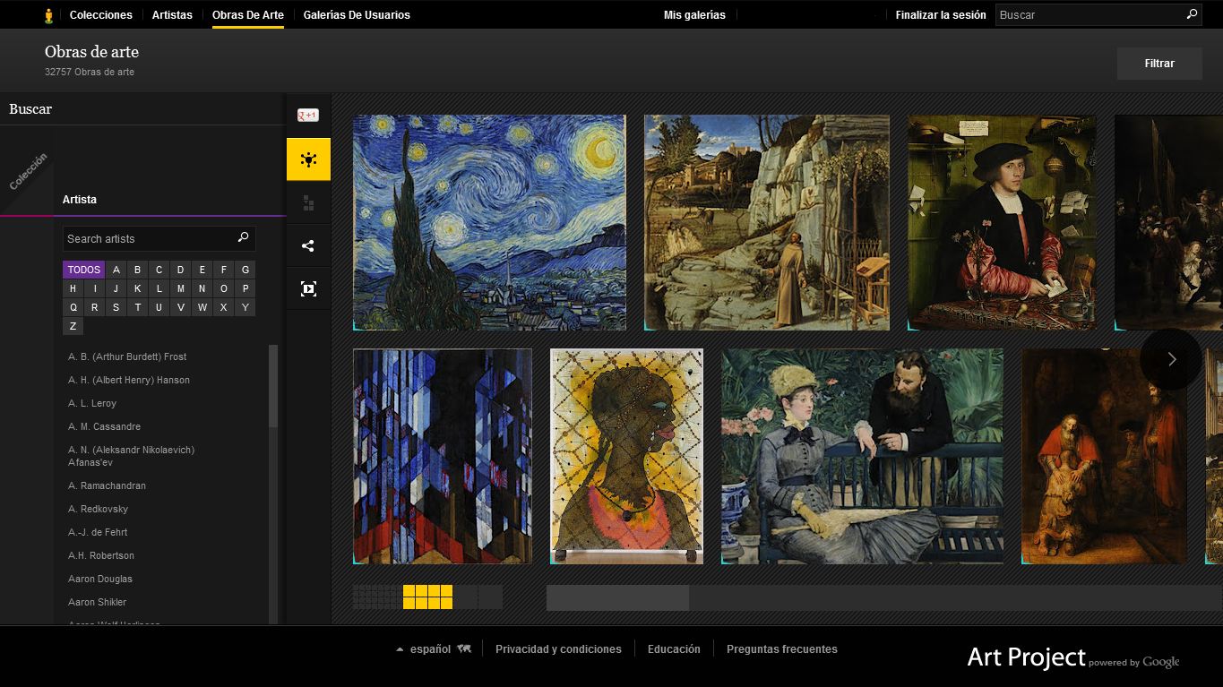This screenshot has height=687, width=1223.
Task: Click the yellow mosaic page indicator
Action: [x=427, y=597]
